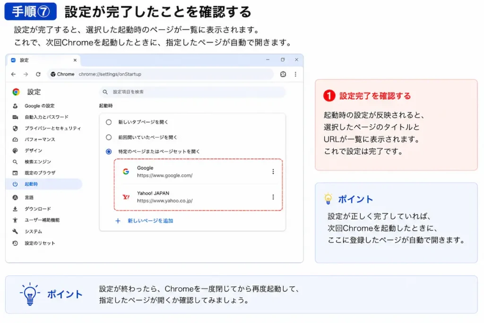The height and width of the screenshot is (323, 484).
Task: Open the extensions puzzle icon
Action: coord(283,74)
